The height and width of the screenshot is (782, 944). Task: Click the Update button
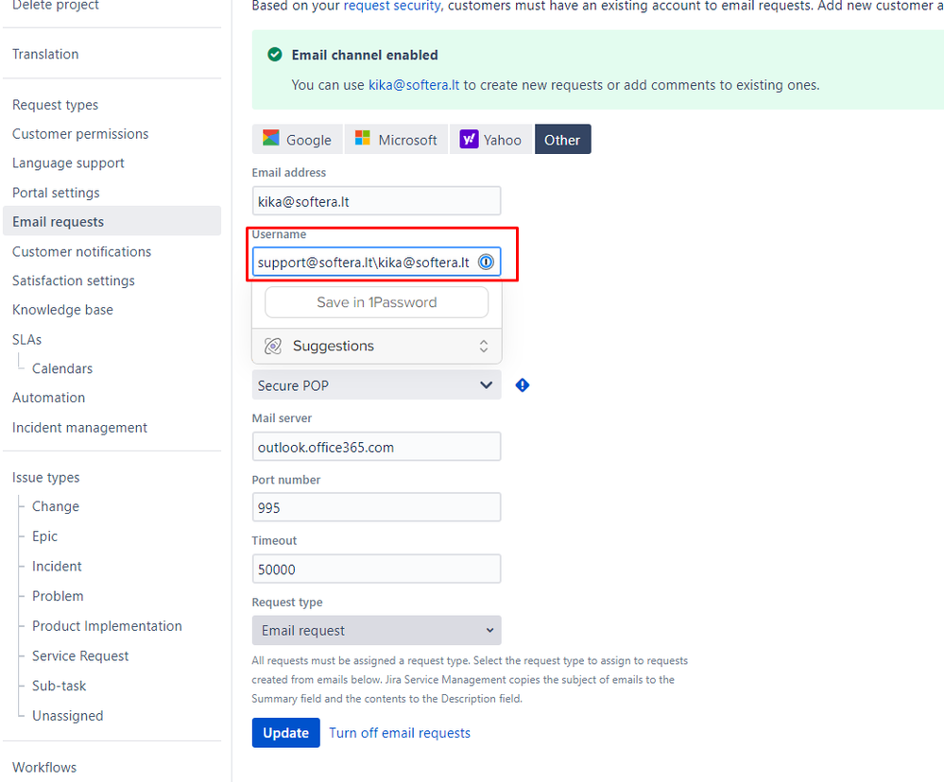[x=286, y=733]
